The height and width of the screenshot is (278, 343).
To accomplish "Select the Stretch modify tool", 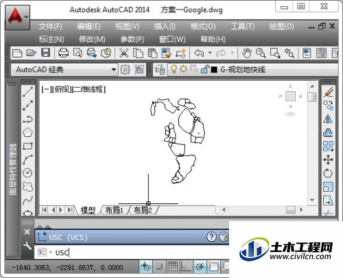I will point(328,201).
